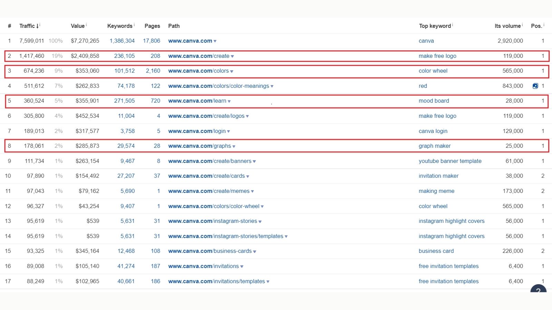This screenshot has width=552, height=310.
Task: Click pages count 2,160 link
Action: pyautogui.click(x=153, y=71)
